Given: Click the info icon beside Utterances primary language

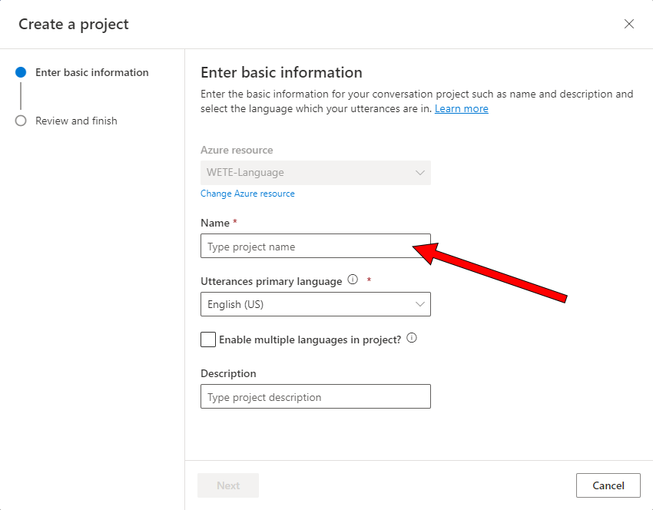Looking at the screenshot, I should point(353,280).
